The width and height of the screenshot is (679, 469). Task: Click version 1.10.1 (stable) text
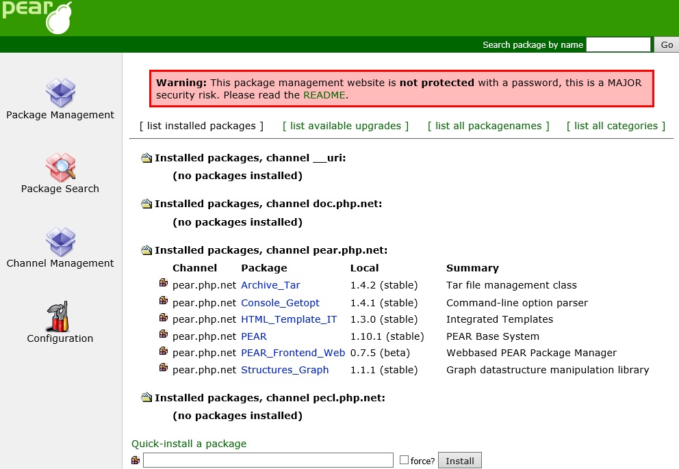(387, 336)
